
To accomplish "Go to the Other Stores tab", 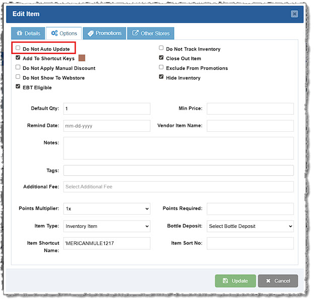I will [x=151, y=33].
